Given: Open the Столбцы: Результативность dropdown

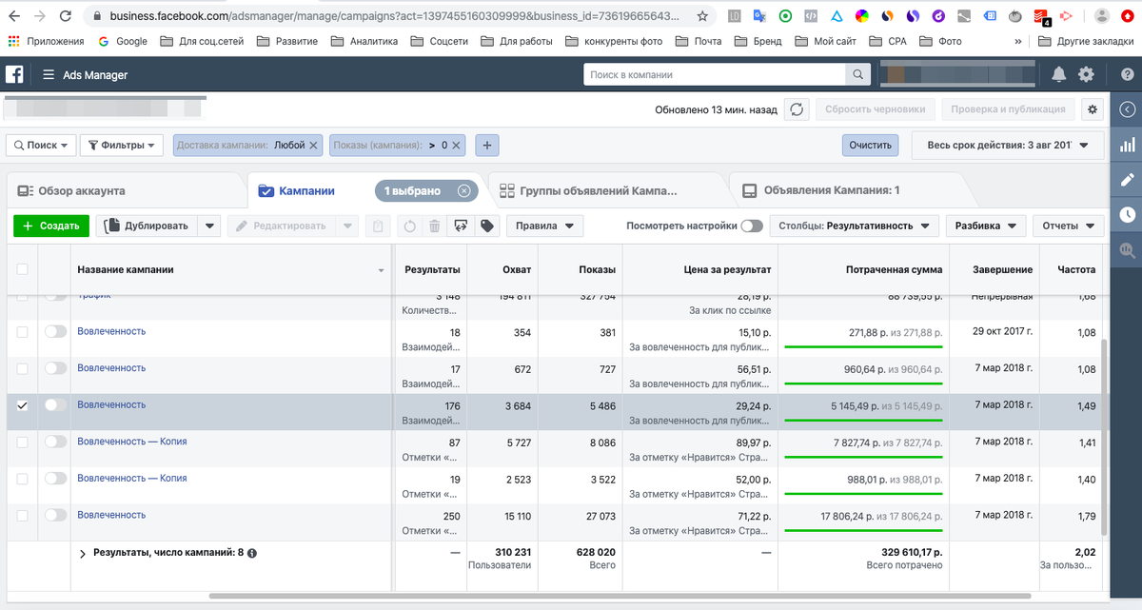Looking at the screenshot, I should tap(854, 226).
